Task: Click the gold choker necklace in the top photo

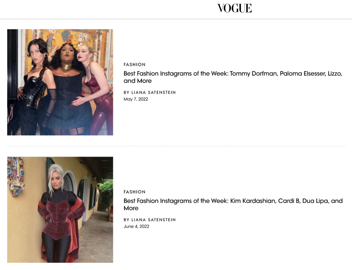Action: coord(66,67)
